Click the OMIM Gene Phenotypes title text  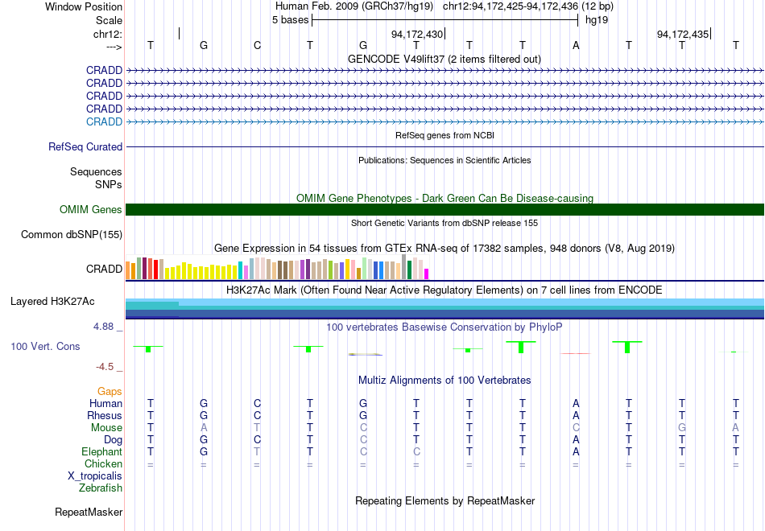coord(445,198)
